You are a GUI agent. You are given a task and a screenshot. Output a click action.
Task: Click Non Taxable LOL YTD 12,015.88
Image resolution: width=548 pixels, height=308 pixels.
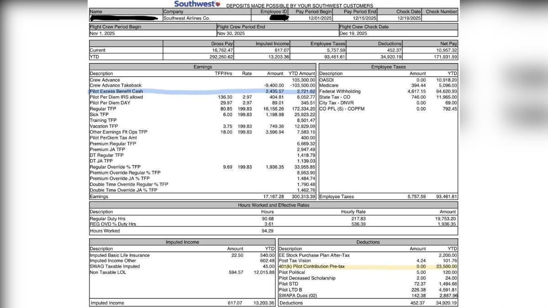pyautogui.click(x=264, y=272)
